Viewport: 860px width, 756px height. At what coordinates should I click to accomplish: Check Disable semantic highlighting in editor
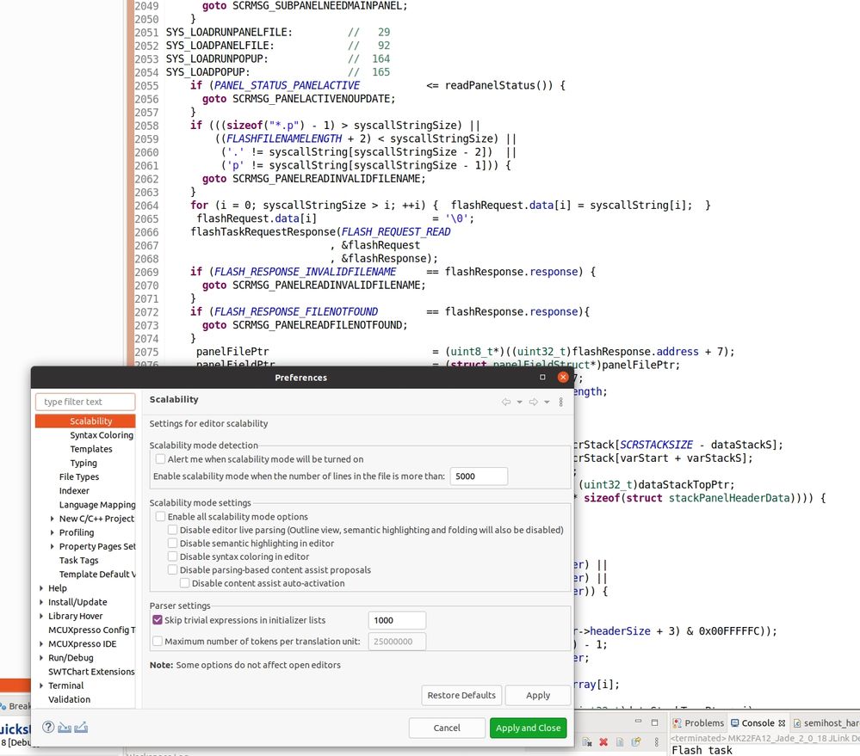[172, 543]
